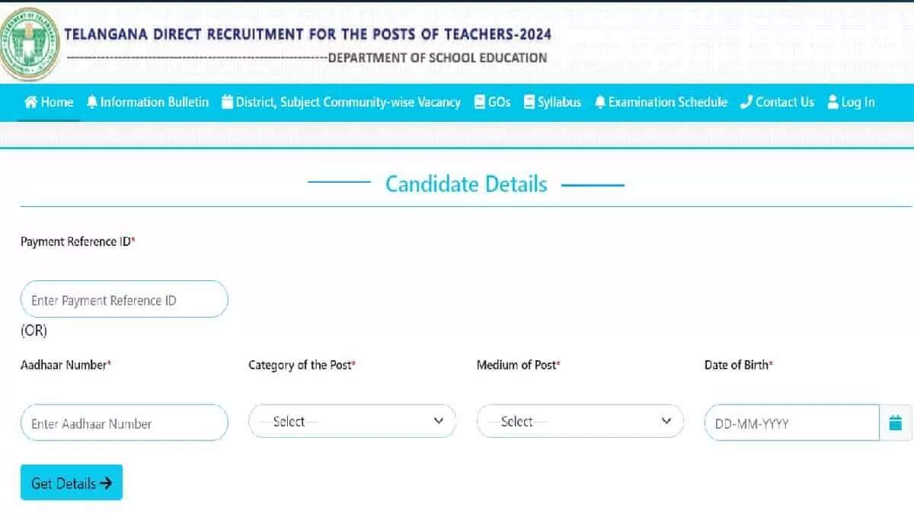The height and width of the screenshot is (514, 914).
Task: Click the calendar icon beside District Vacancy
Action: click(227, 102)
